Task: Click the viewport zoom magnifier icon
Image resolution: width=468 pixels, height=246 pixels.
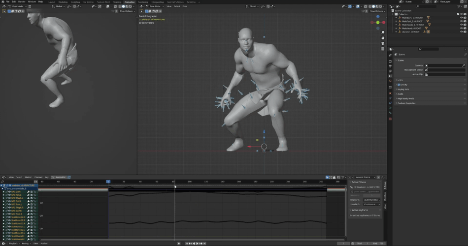Action: point(383,32)
